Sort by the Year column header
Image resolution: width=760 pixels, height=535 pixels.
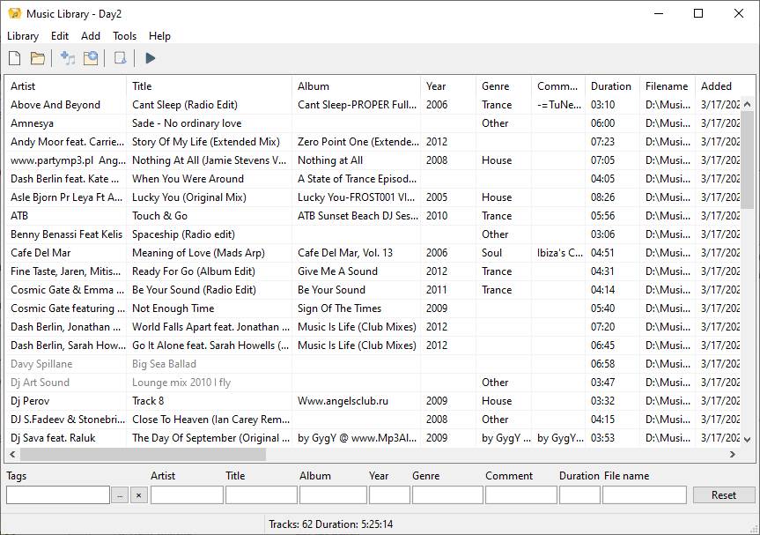click(448, 85)
